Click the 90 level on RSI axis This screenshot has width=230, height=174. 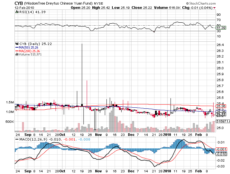point(218,14)
